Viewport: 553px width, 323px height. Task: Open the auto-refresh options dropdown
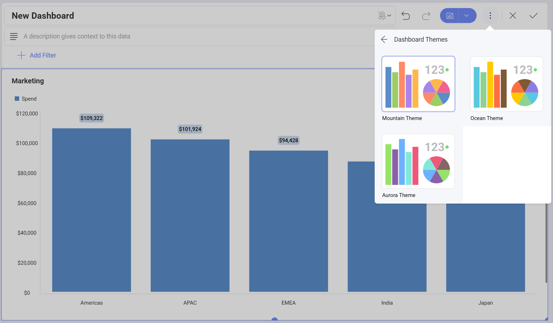tap(384, 16)
